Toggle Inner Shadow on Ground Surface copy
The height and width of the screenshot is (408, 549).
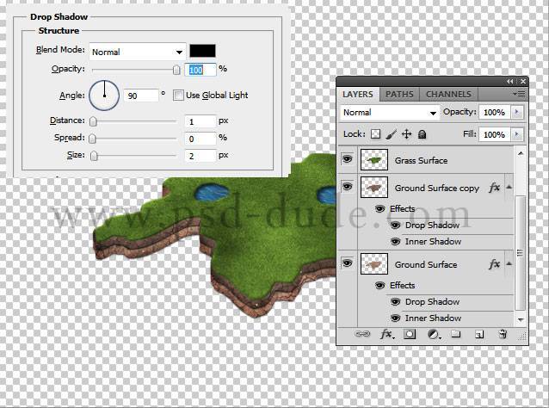[x=395, y=241]
